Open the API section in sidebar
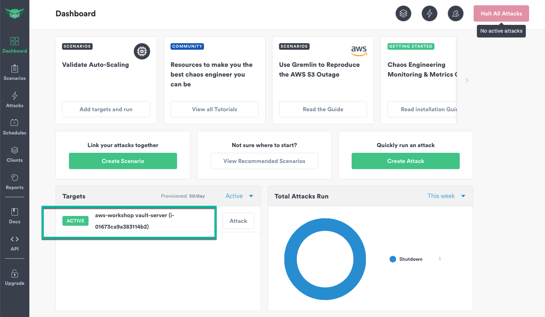Viewport: 545px width, 317px height. (15, 243)
